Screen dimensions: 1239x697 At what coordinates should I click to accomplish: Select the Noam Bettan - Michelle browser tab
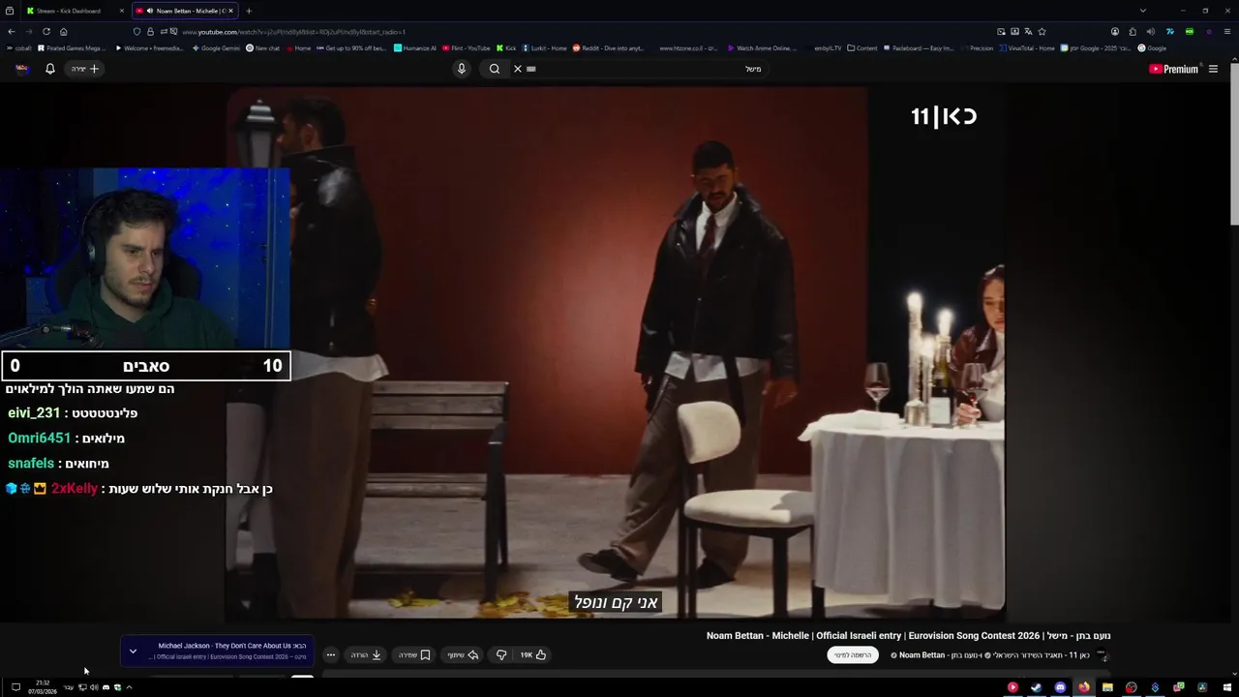pos(184,11)
